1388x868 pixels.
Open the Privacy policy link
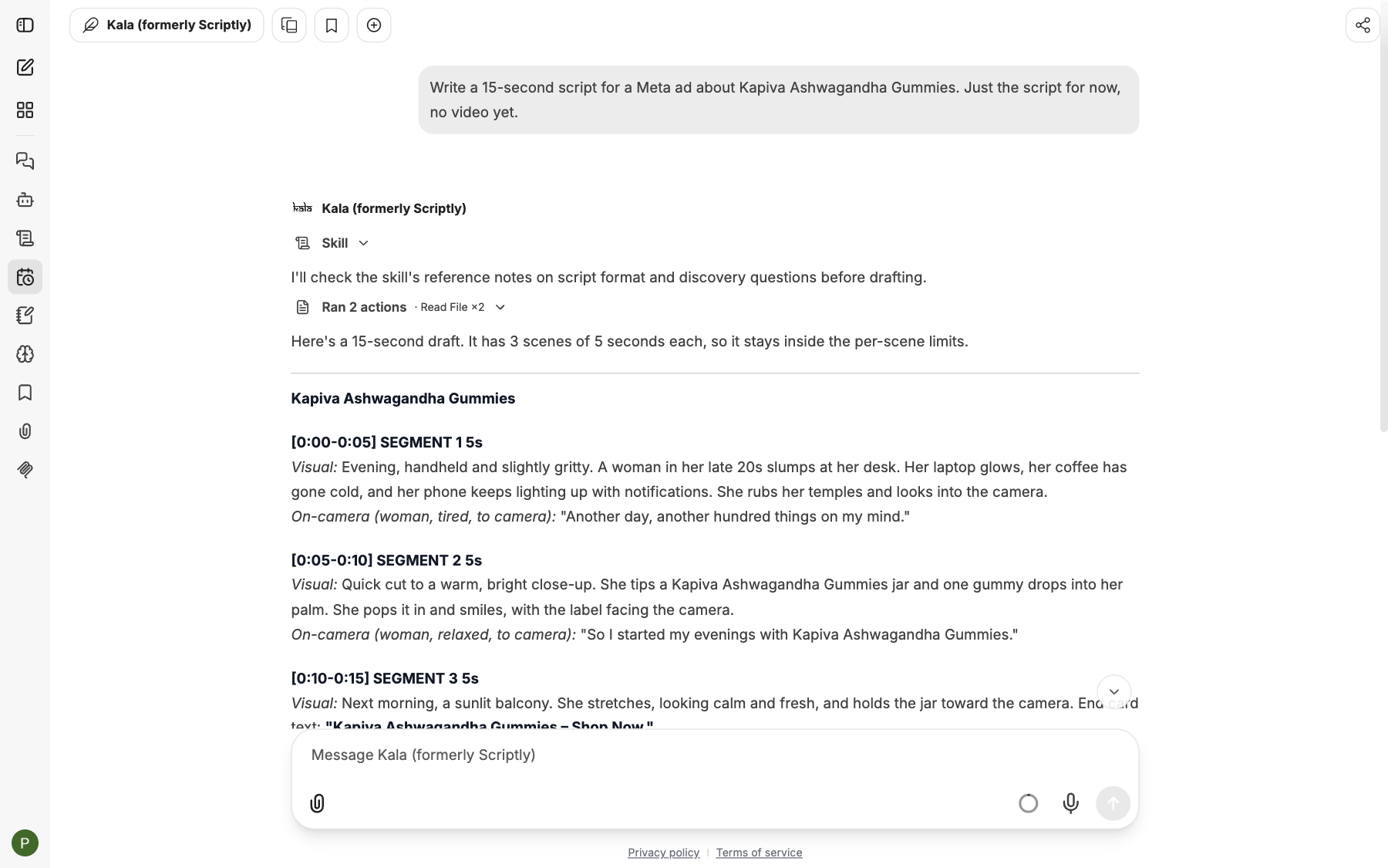tap(663, 853)
